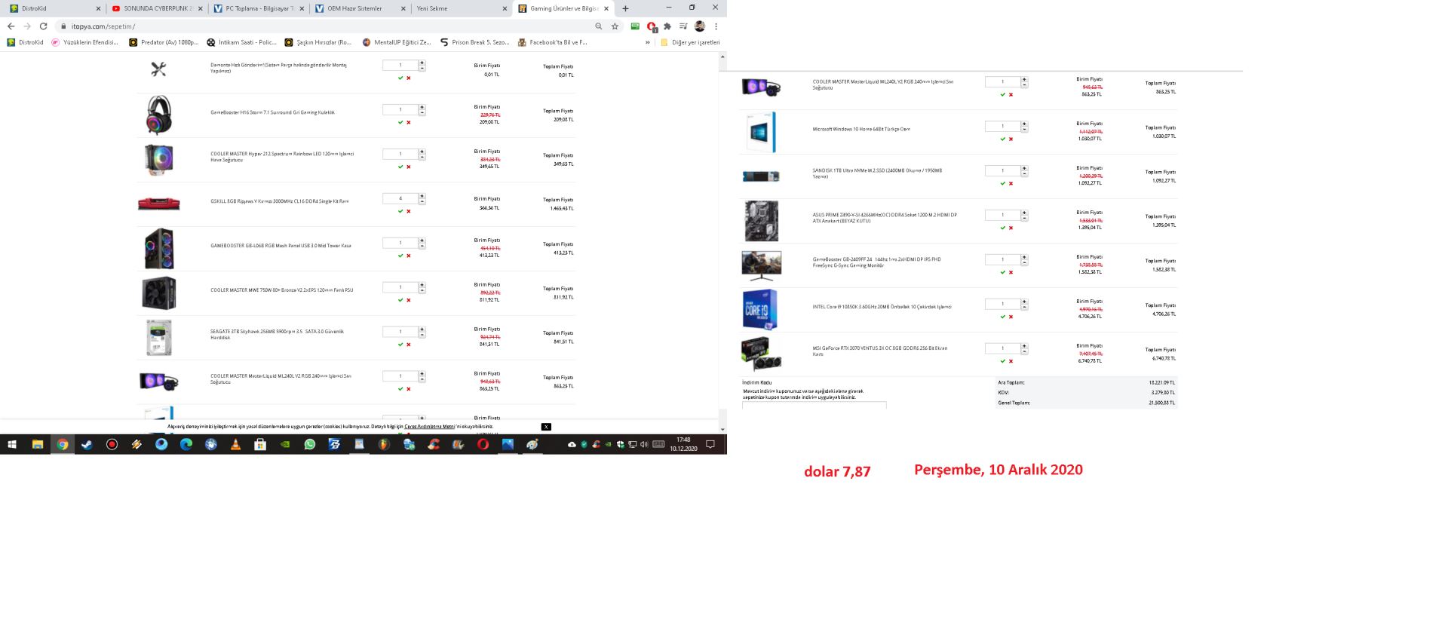Open the Chrome three-dot menu
1448x619 pixels.
pyautogui.click(x=716, y=26)
